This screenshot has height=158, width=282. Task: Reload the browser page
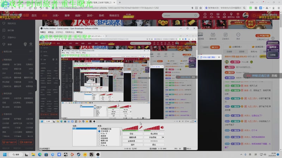pos(30,8)
